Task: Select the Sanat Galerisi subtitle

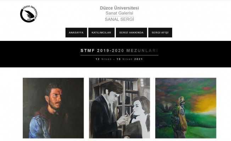Action: pos(119,13)
